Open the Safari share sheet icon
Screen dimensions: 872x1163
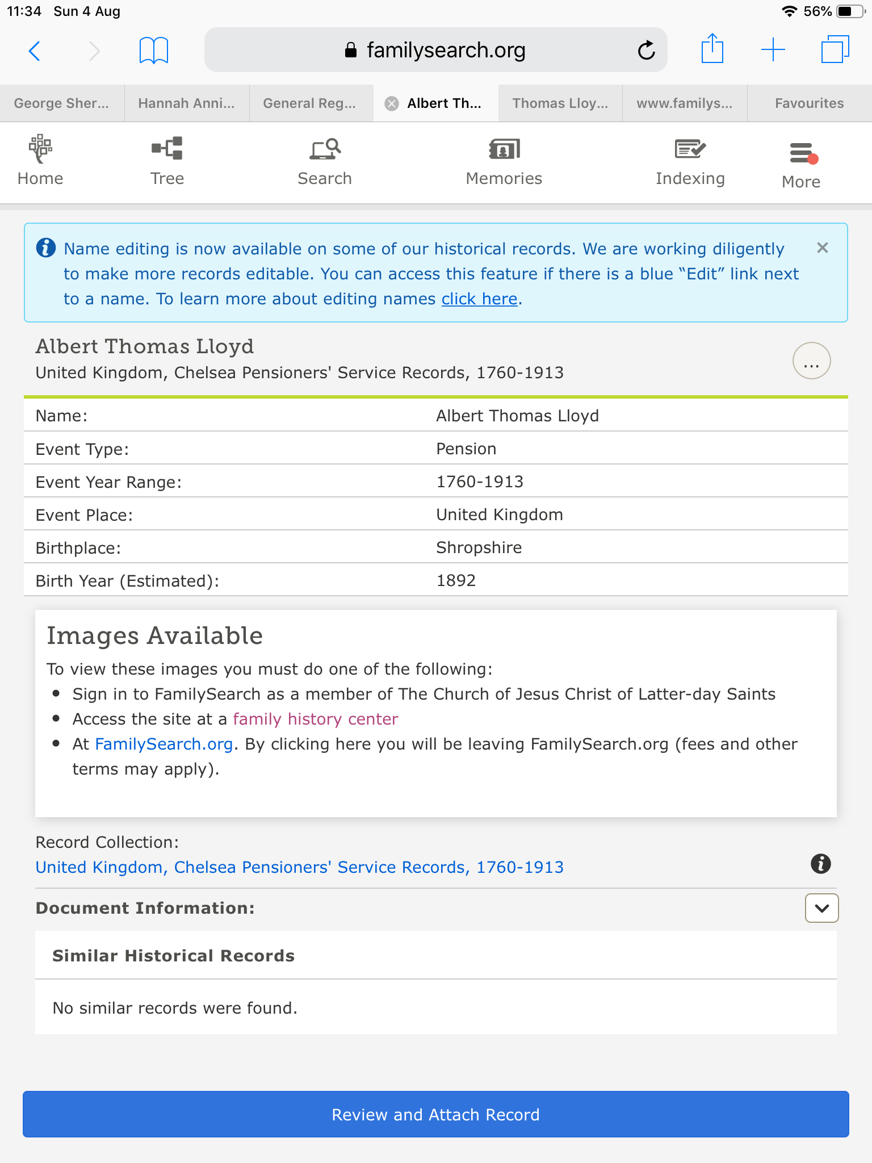[712, 49]
